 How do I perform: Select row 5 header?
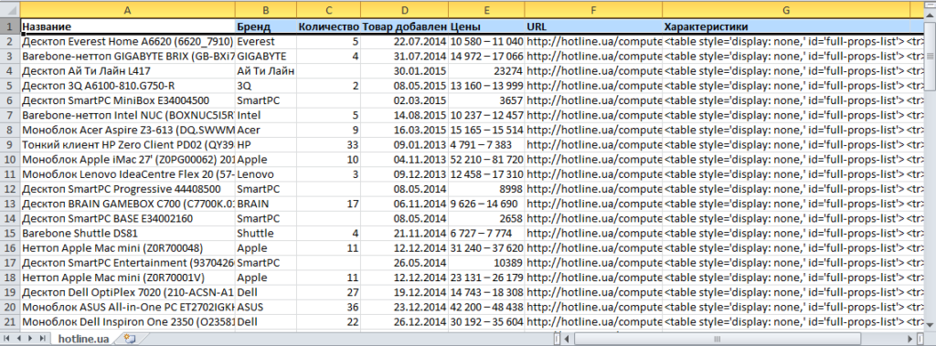coord(9,85)
